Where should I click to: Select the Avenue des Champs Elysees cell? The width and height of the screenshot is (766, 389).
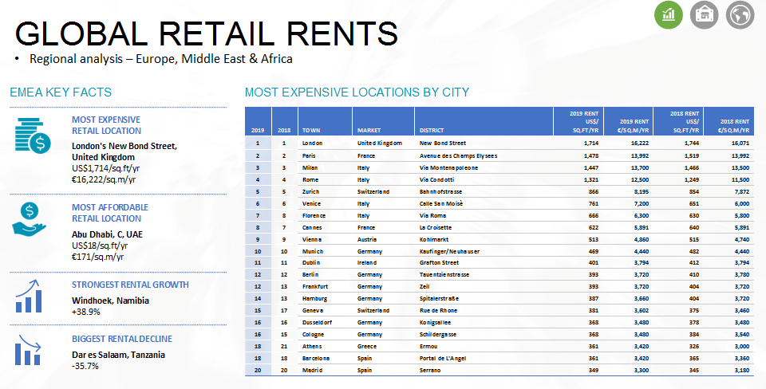458,155
